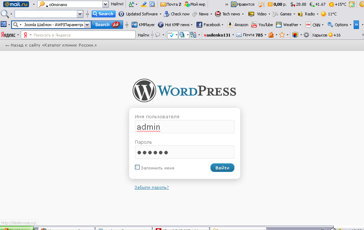Open the YouTube toolbar shortcut
The height and width of the screenshot is (230, 364).
click(262, 25)
